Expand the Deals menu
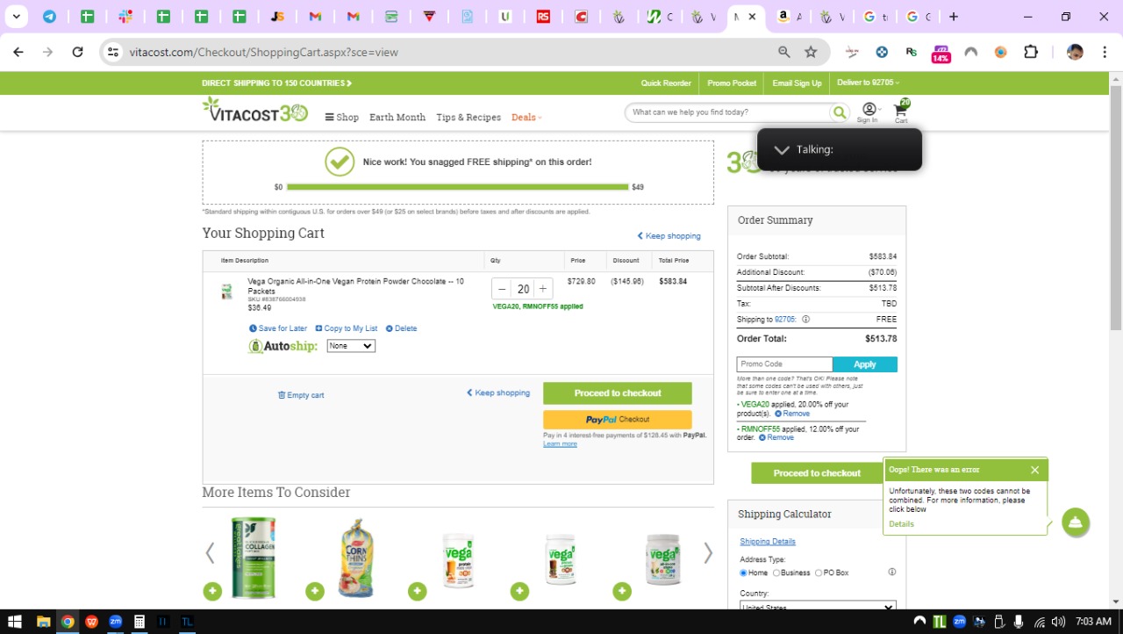This screenshot has height=634, width=1123. click(526, 117)
